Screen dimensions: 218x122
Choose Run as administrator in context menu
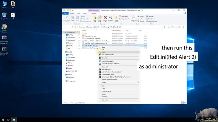[119, 55]
